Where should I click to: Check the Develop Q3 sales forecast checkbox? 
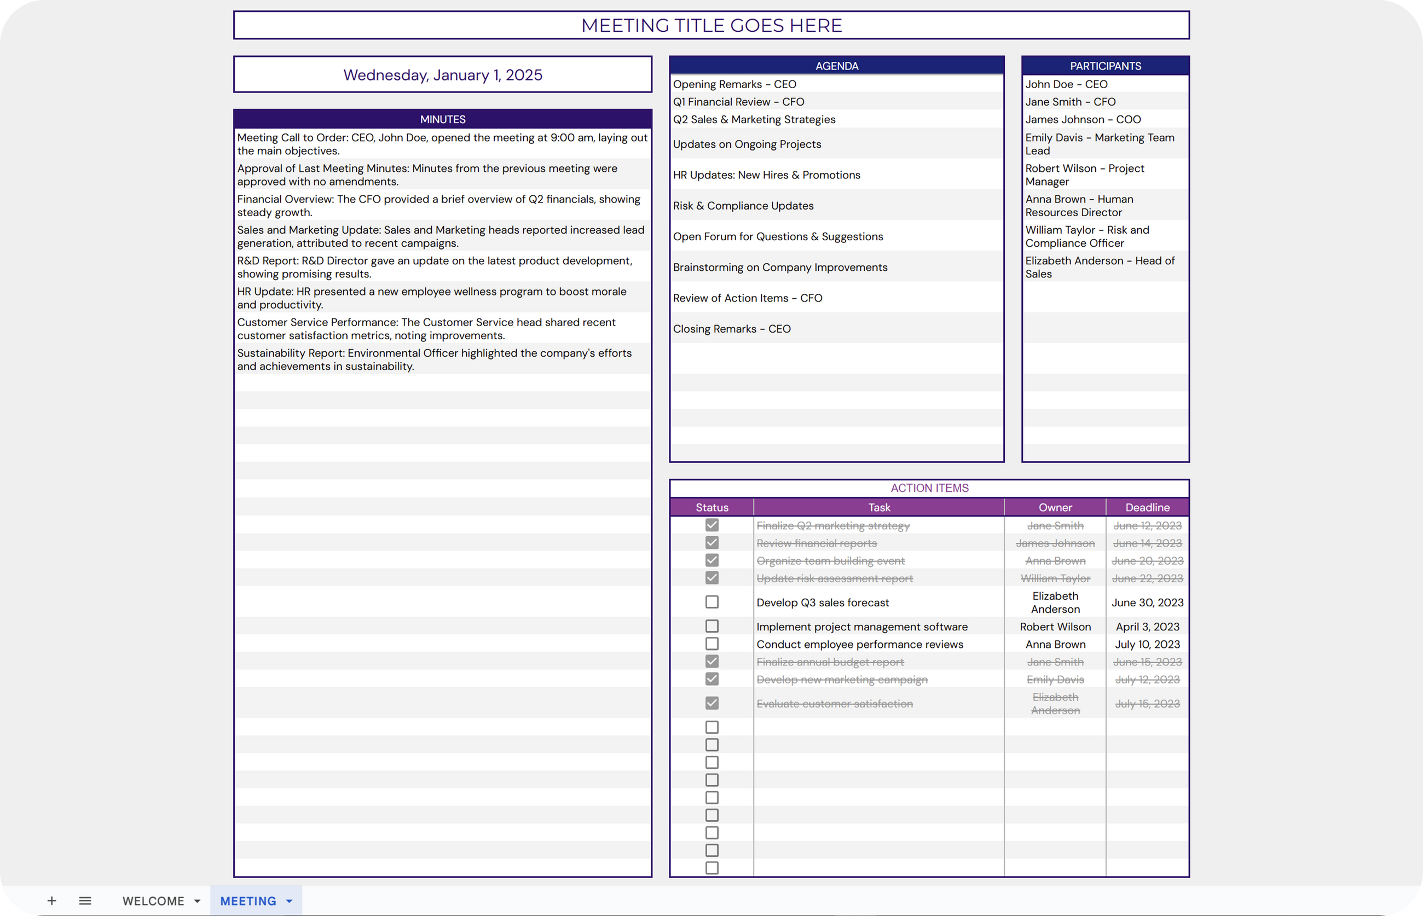[x=711, y=602]
